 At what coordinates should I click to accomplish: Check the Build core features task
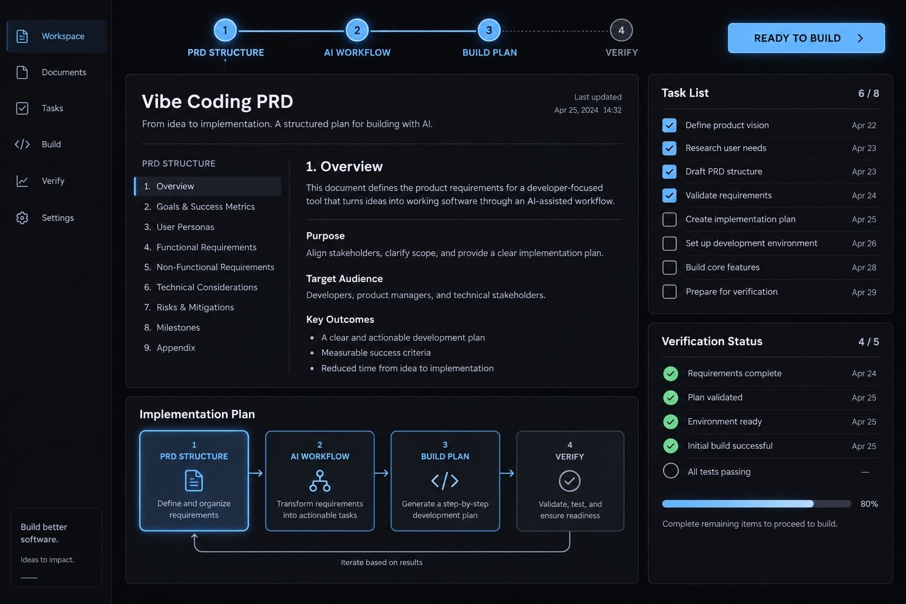tap(669, 268)
